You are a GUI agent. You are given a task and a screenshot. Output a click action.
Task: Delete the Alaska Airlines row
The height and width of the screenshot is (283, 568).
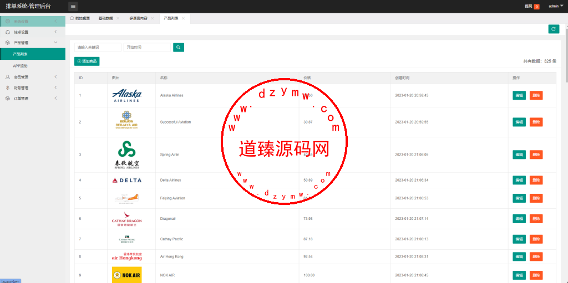(x=536, y=96)
